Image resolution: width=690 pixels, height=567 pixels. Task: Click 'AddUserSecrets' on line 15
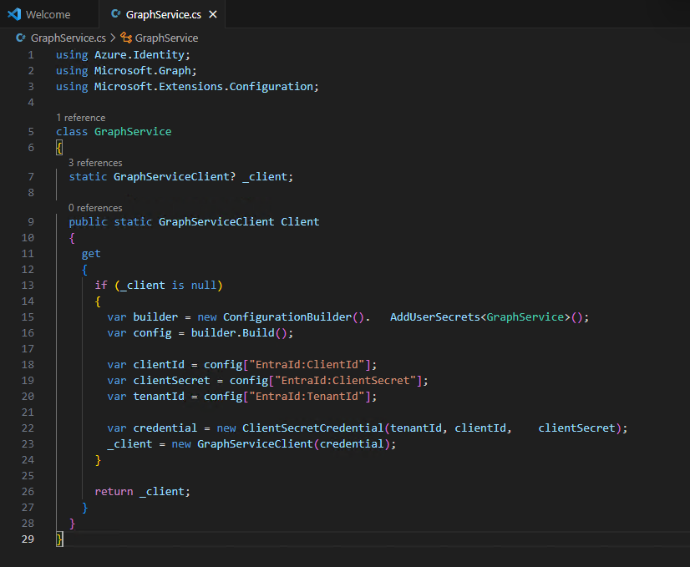pos(434,316)
